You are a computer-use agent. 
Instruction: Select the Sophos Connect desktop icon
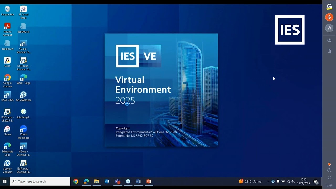point(7,167)
